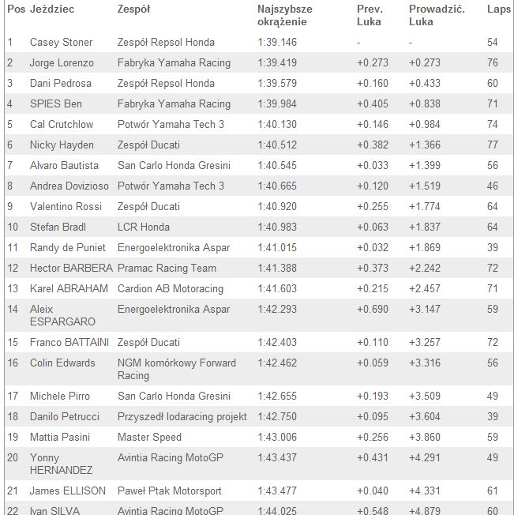Click Nicky Hayden's name
The height and width of the screenshot is (515, 514).
click(62, 145)
